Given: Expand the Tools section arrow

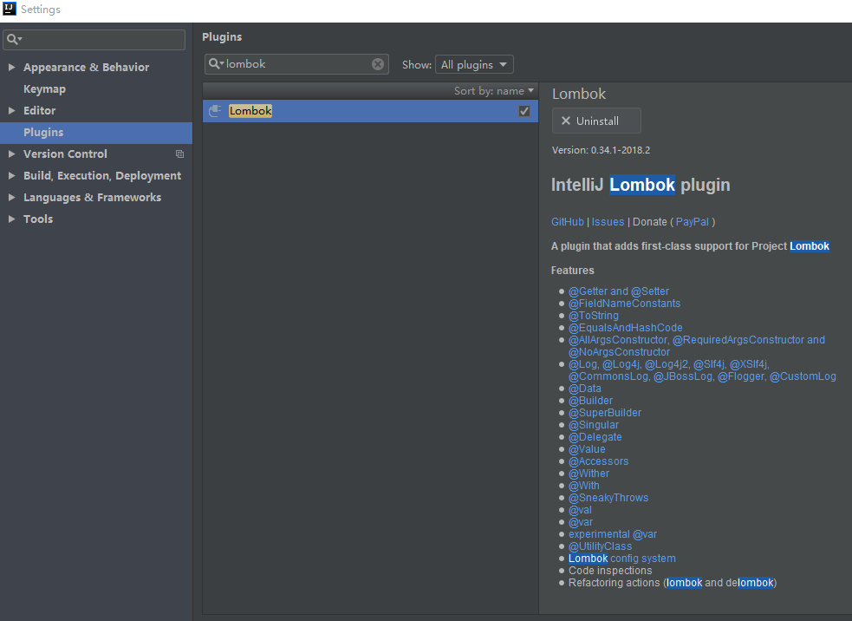Looking at the screenshot, I should point(11,219).
